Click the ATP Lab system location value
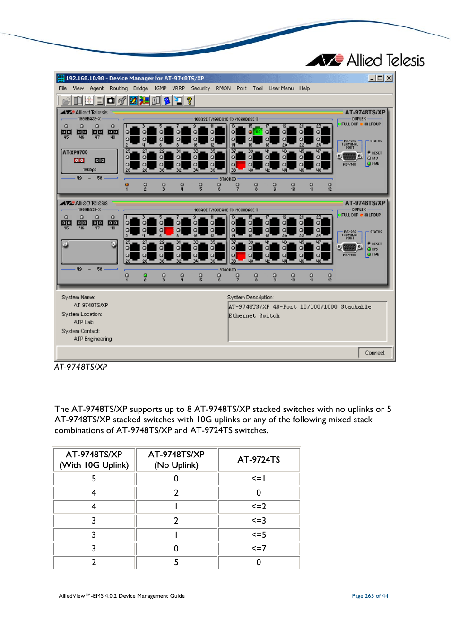 83,322
